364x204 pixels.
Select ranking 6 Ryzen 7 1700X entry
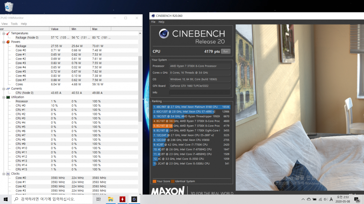[191, 131]
